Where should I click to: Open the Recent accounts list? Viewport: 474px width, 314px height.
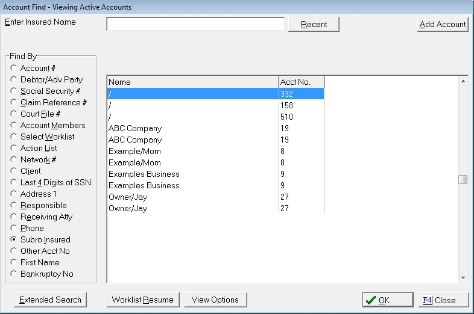click(314, 24)
